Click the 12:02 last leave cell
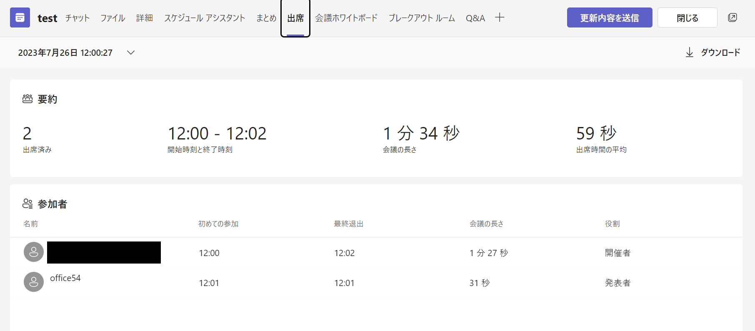Viewport: 755px width, 331px height. pos(345,253)
